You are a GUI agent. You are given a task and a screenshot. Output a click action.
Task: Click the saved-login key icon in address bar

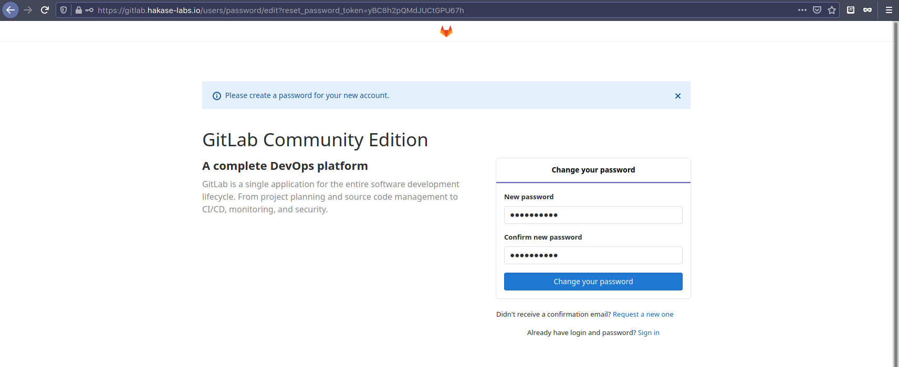(x=89, y=10)
